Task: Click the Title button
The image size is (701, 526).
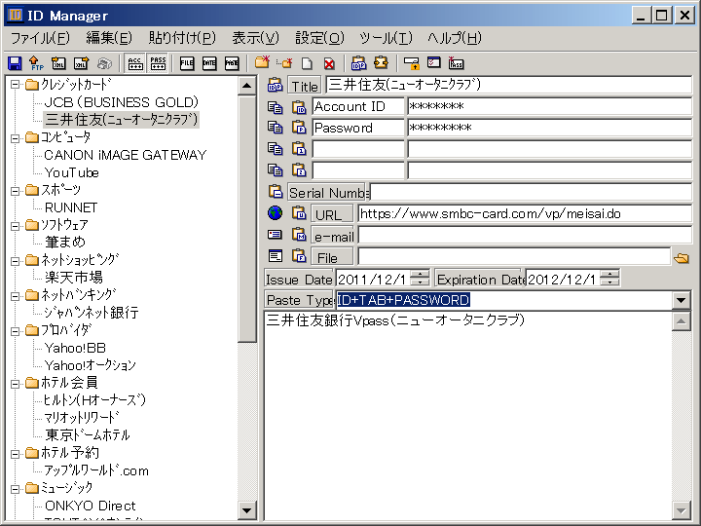Action: click(x=305, y=86)
